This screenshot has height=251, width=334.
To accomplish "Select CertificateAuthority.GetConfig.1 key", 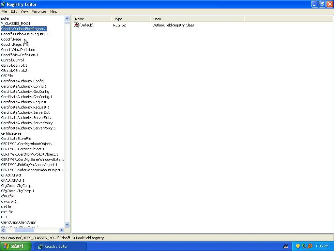I will pos(27,97).
